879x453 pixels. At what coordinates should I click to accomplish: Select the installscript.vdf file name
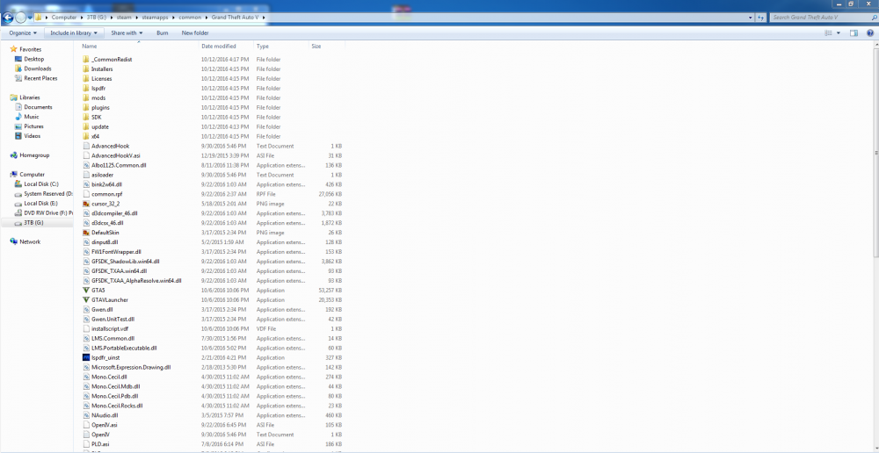click(110, 328)
